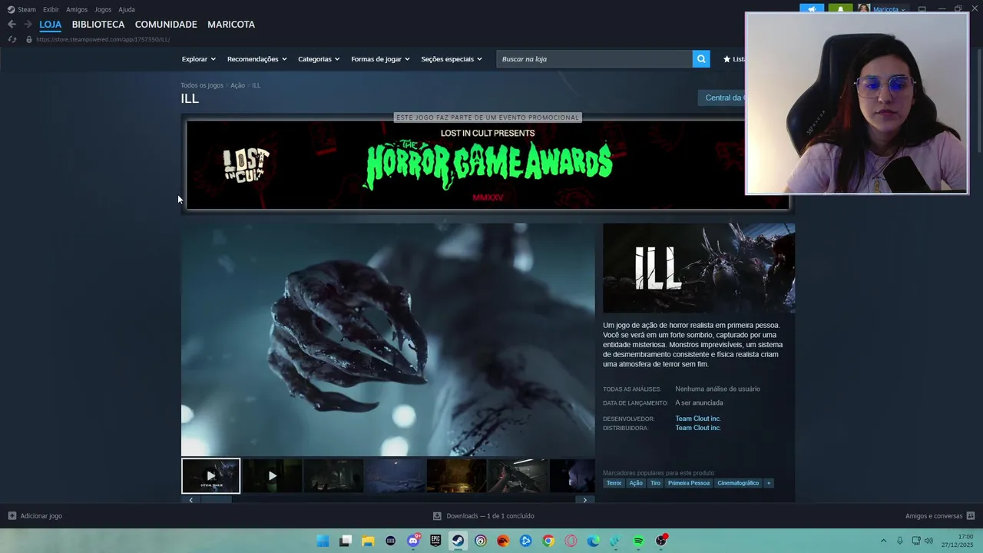Click the forward navigation arrow
The image size is (983, 553).
pos(28,25)
